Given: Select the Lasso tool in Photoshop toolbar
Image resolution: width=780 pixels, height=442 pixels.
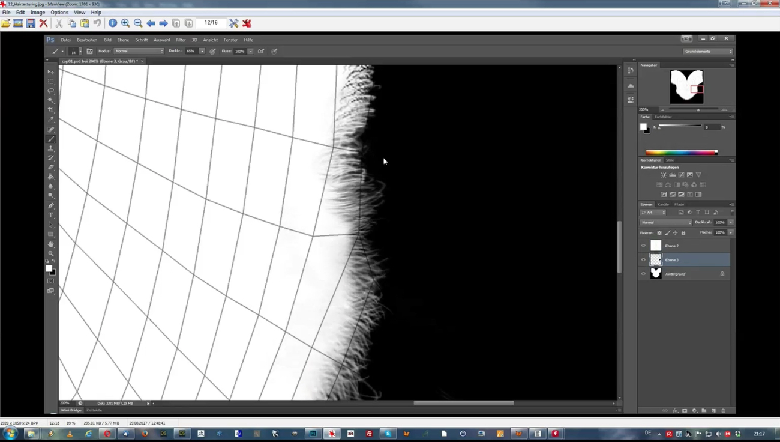Looking at the screenshot, I should (51, 91).
